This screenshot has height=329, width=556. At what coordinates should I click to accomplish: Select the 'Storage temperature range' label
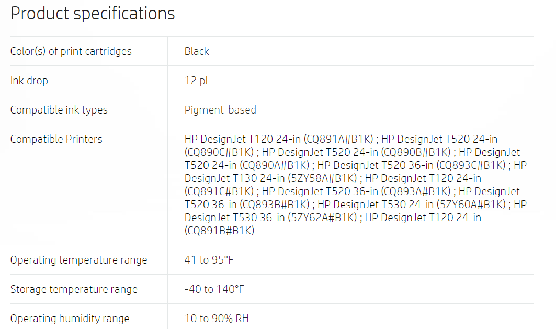click(x=74, y=289)
